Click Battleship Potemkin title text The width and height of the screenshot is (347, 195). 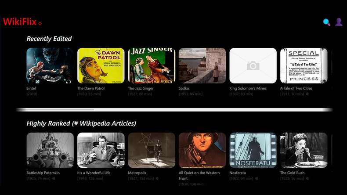[43, 173]
